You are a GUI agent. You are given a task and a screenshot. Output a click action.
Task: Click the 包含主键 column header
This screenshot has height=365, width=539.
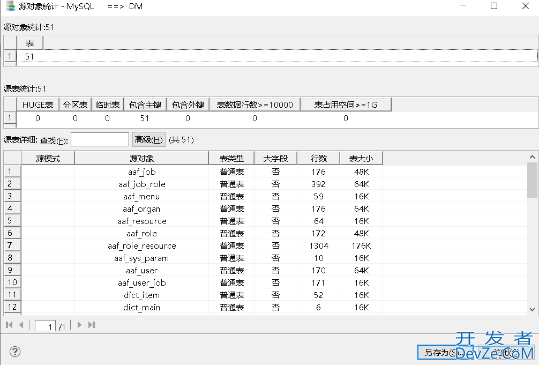(x=145, y=105)
